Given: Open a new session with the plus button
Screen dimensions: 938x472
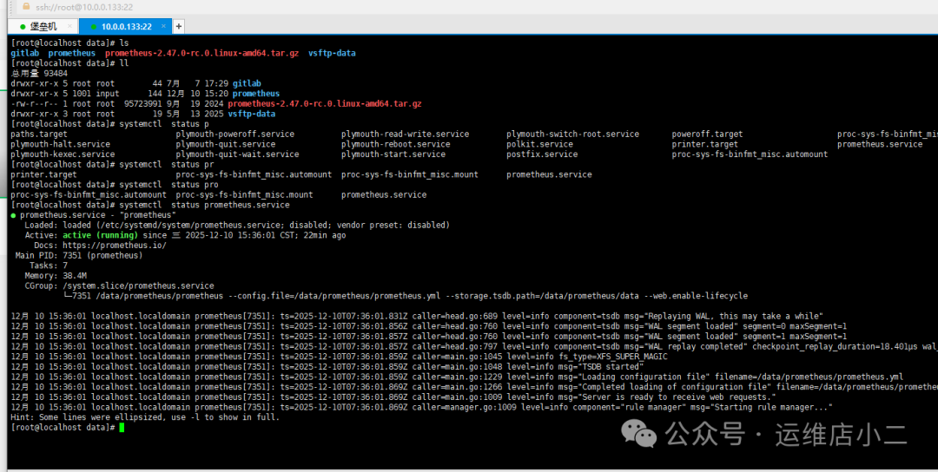Looking at the screenshot, I should pos(178,26).
